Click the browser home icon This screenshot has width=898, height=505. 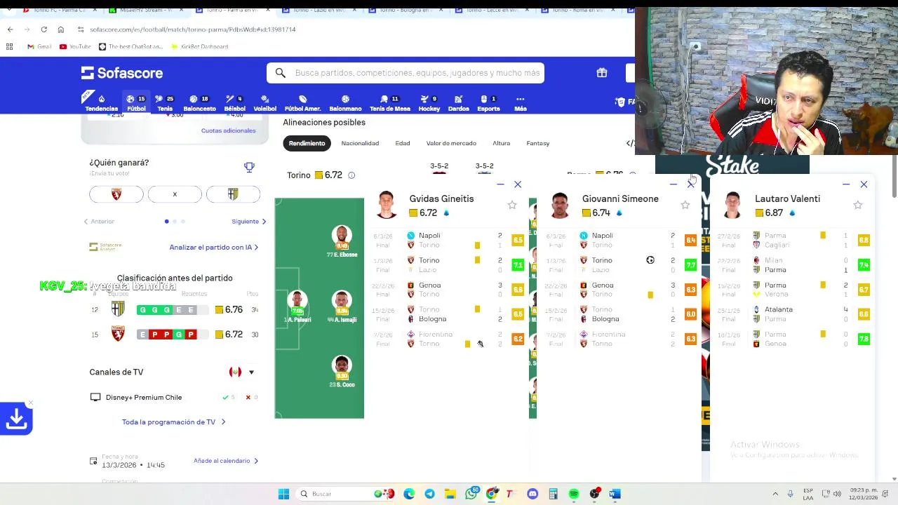coord(60,29)
